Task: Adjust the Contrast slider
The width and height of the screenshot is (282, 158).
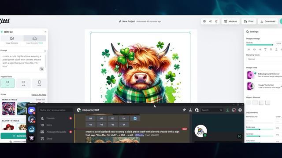Action: click(260, 136)
